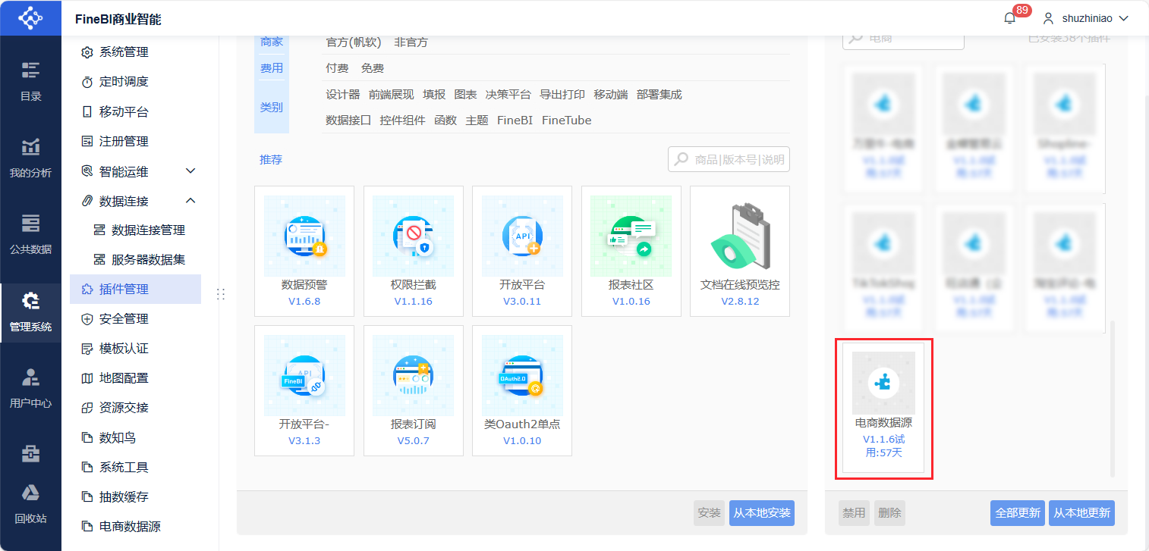The height and width of the screenshot is (551, 1149).
Task: Select the 类Oauth2单点 plugin card
Action: [x=522, y=390]
